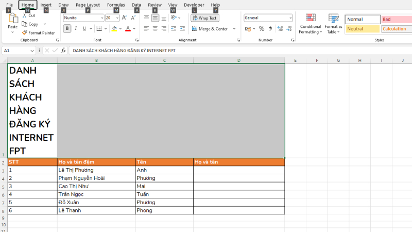
Task: Click the Increase Font Size icon
Action: [124, 18]
